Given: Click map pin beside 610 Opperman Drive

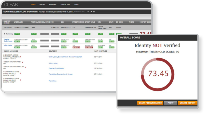Looking at the screenshot, I should (20, 73).
